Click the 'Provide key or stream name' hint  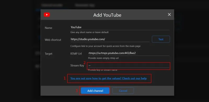(103, 70)
